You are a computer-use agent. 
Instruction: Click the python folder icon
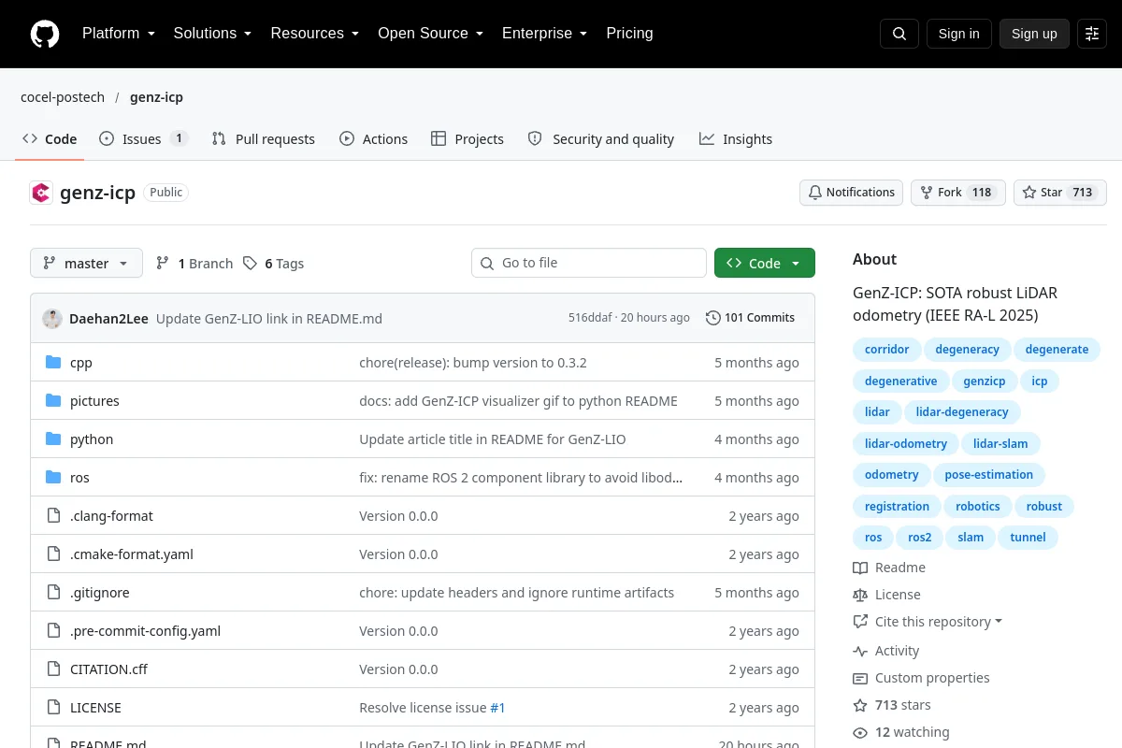coord(53,439)
